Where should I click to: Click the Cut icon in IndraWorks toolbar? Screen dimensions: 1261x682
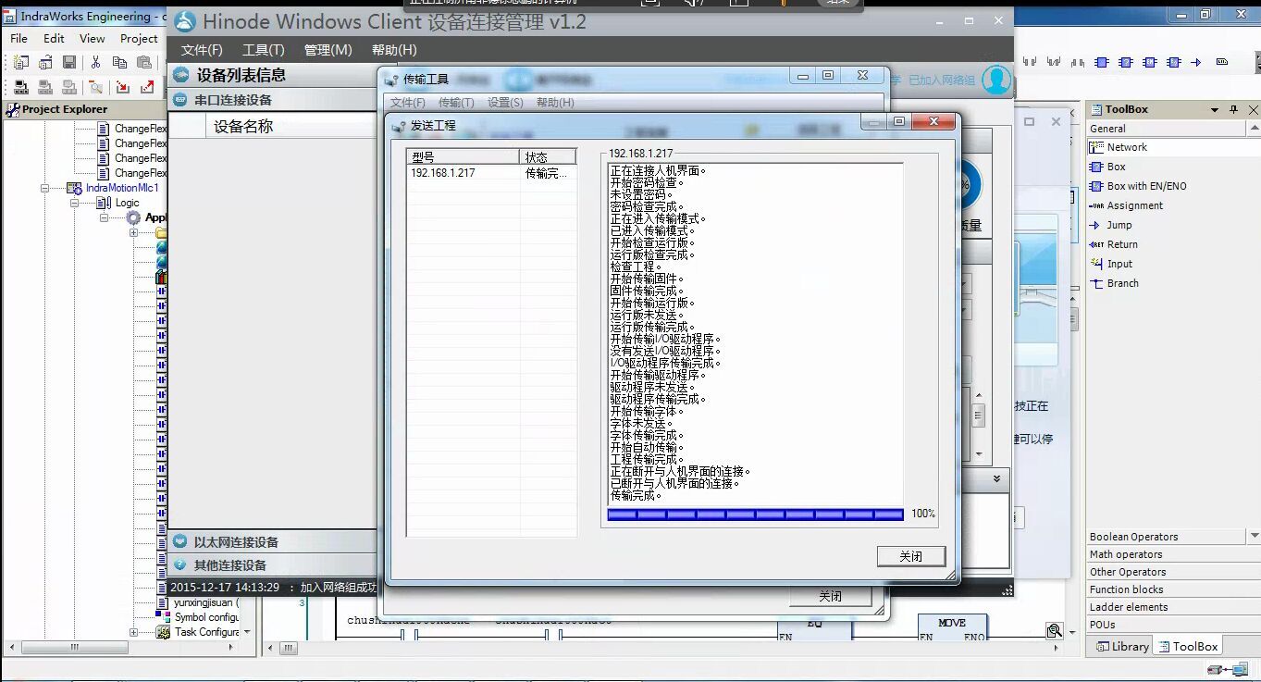tap(94, 62)
